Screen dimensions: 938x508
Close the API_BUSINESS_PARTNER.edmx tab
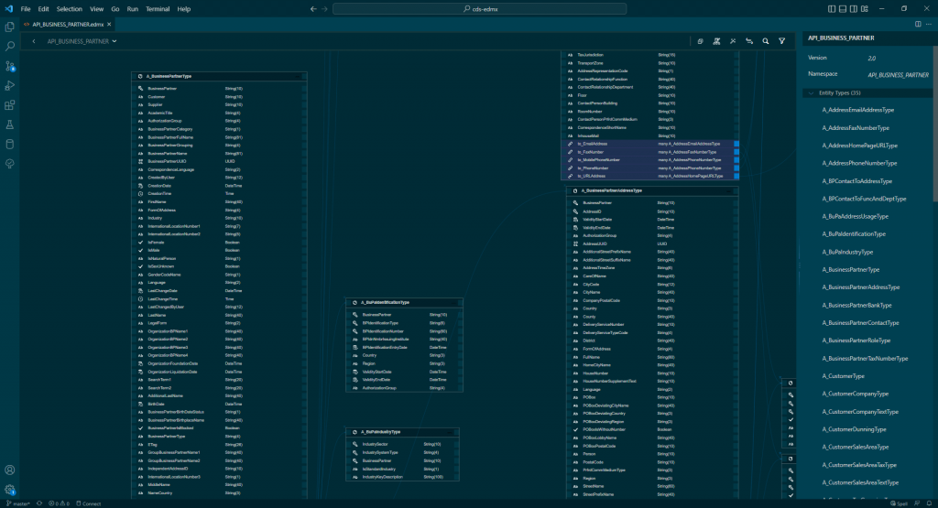(109, 25)
